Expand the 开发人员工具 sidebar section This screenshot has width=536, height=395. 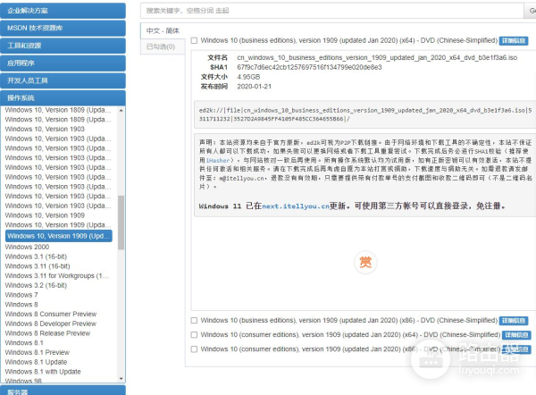tap(63, 80)
